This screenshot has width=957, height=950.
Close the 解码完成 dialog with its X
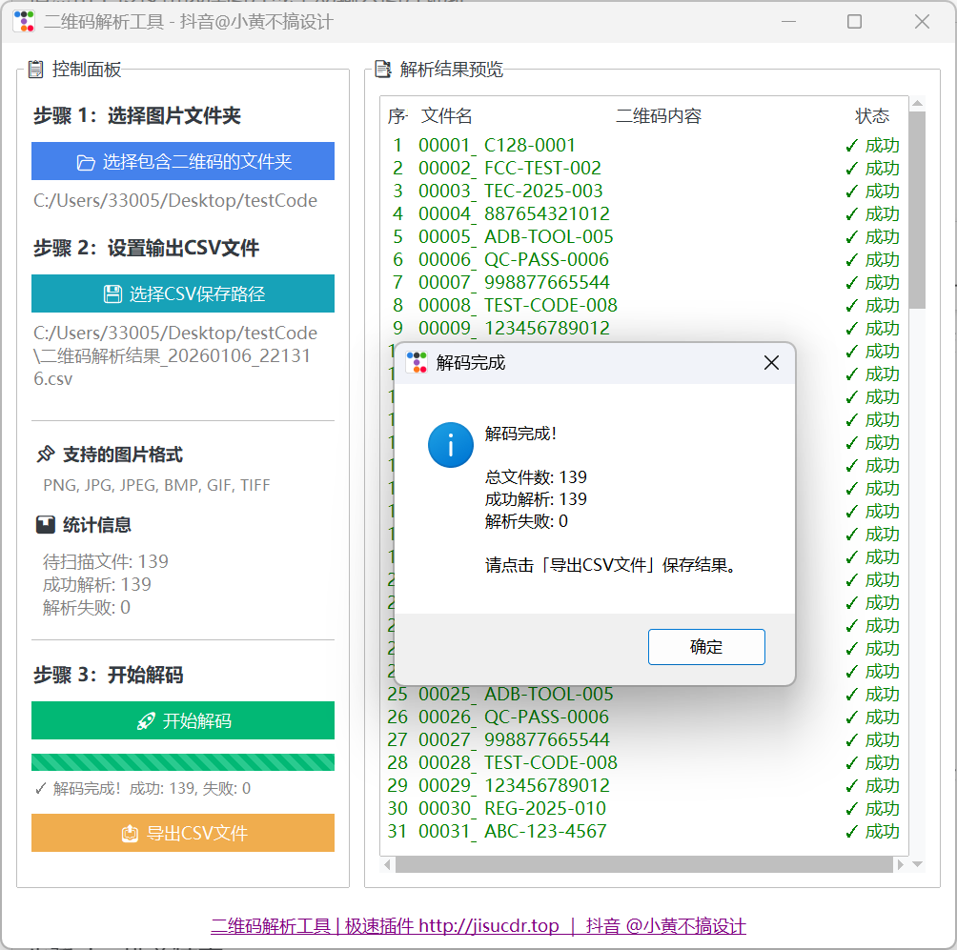click(x=771, y=362)
